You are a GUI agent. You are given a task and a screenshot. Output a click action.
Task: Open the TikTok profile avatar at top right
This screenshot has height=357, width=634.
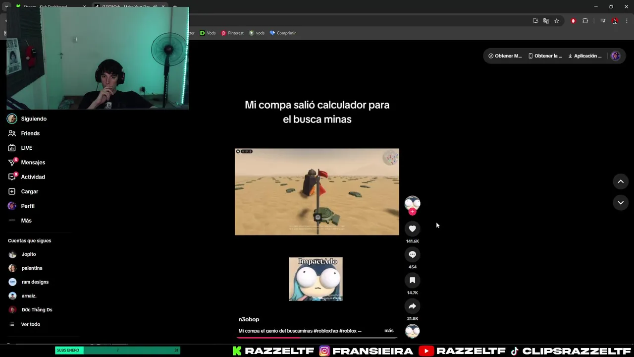pos(616,56)
